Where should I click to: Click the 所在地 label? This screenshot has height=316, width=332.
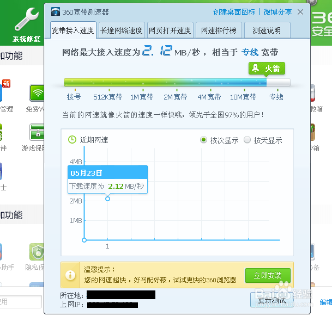(71, 295)
